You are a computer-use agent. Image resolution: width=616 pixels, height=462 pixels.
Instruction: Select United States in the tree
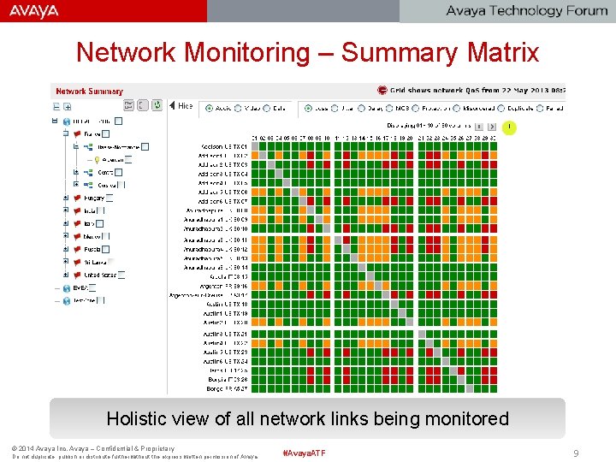100,275
